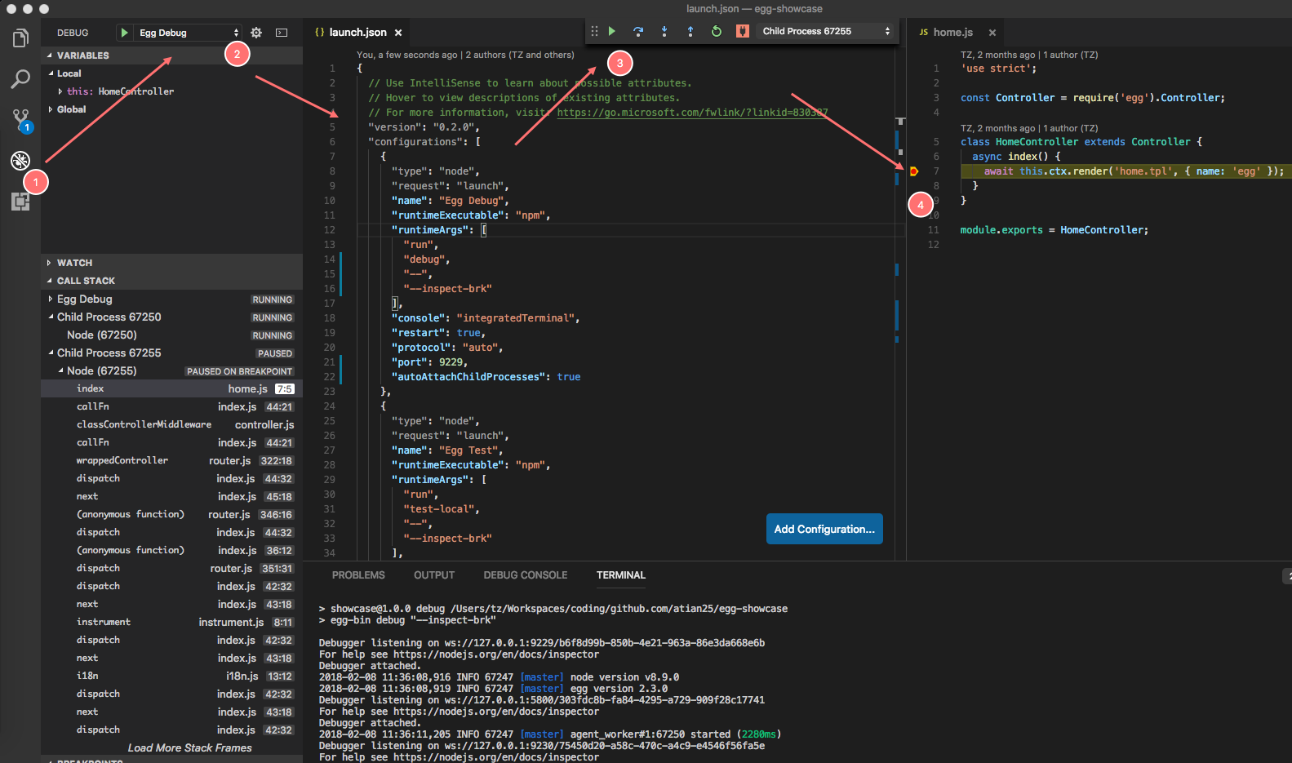Click autoAttachChildProcesses true value
The height and width of the screenshot is (763, 1292).
click(x=569, y=377)
